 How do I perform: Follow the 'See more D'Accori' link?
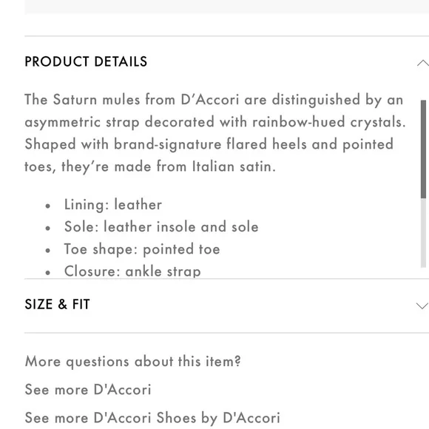[x=88, y=389]
